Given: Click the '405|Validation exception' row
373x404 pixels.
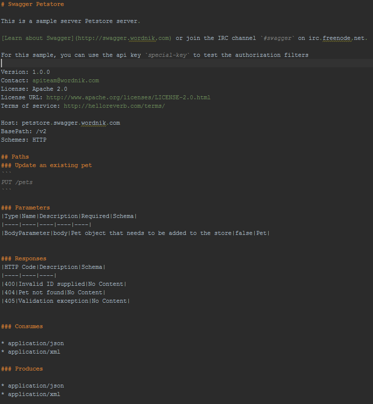Looking at the screenshot, I should click(x=65, y=301).
